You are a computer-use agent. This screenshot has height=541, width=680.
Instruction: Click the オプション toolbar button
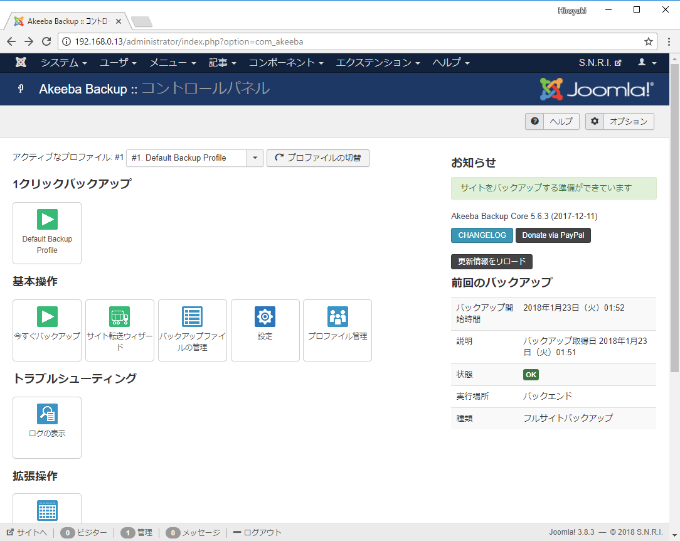point(620,122)
